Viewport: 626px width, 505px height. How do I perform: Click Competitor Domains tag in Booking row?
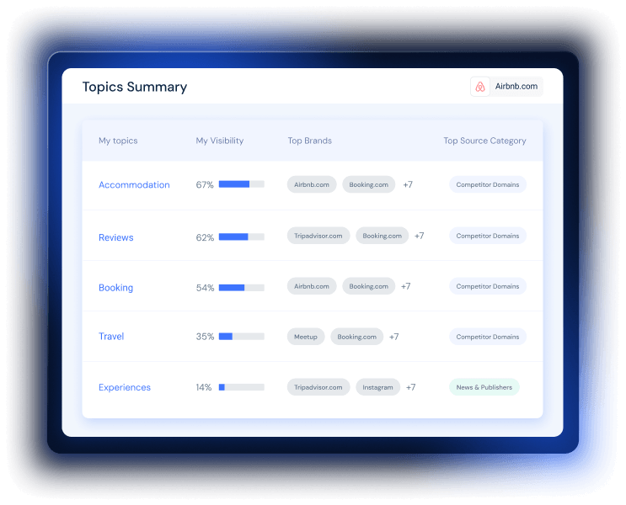tap(488, 286)
